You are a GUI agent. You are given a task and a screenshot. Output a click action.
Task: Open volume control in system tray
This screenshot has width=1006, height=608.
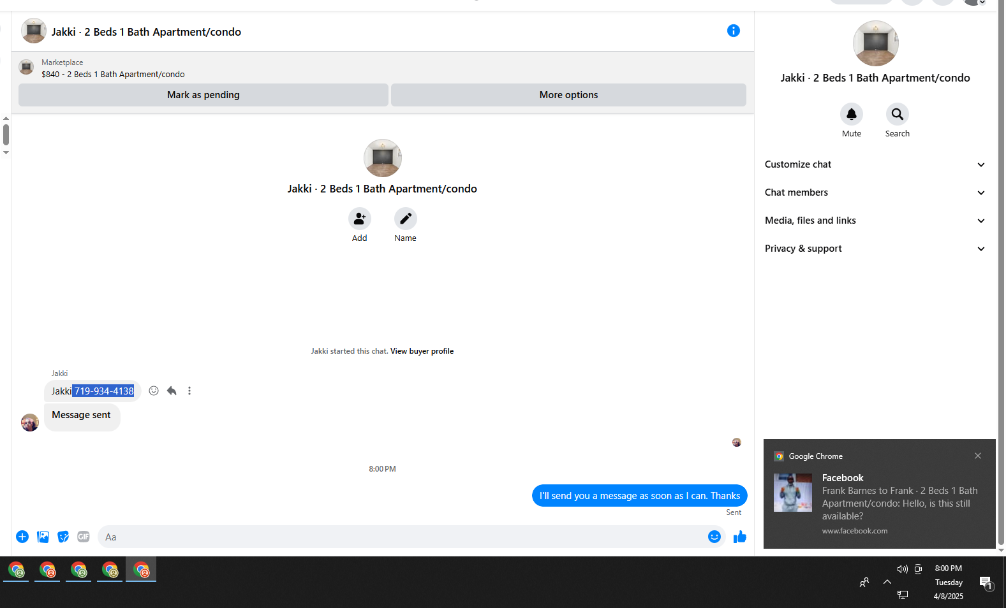point(902,569)
